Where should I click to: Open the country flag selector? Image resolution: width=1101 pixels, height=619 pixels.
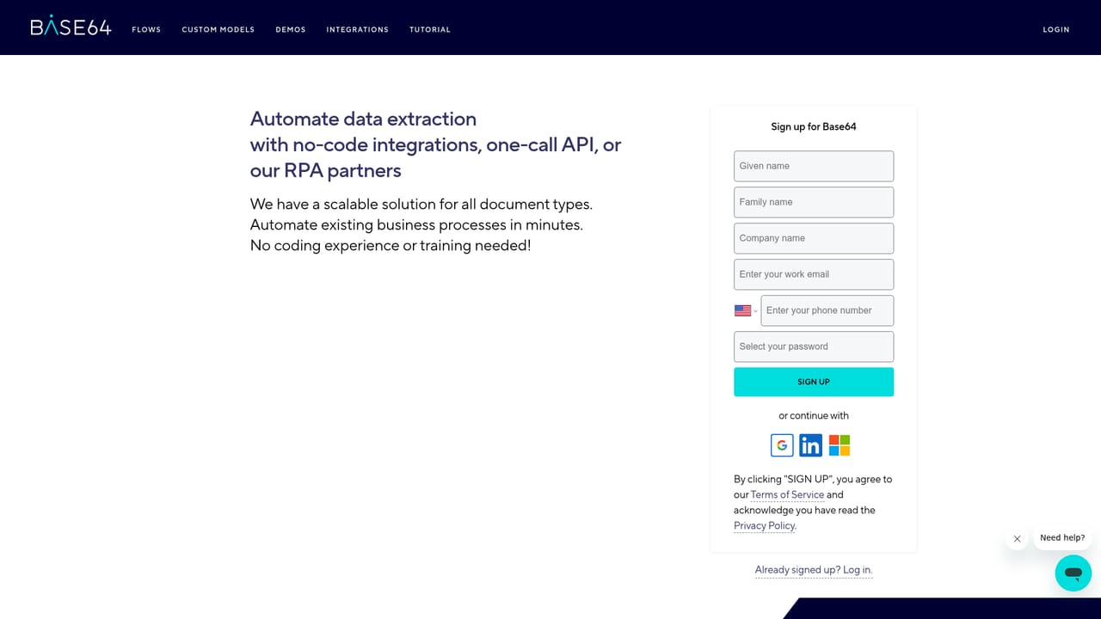tap(746, 310)
